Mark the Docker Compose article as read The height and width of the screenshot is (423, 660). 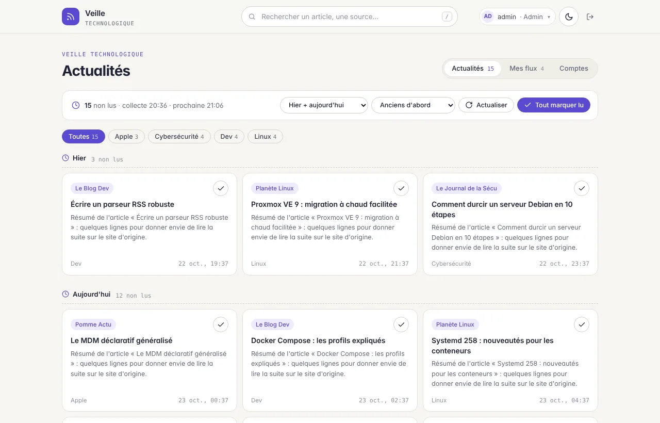(x=401, y=324)
